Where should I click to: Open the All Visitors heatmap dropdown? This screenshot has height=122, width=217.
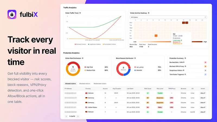pyautogui.click(x=168, y=17)
